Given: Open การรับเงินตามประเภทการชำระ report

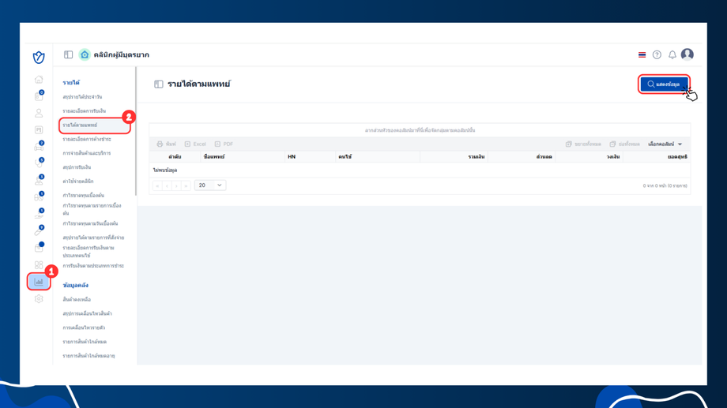Looking at the screenshot, I should (x=93, y=266).
